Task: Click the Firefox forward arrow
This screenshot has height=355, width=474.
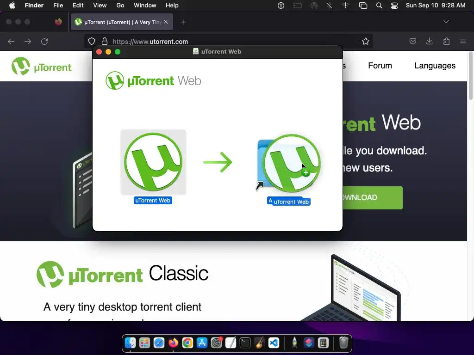Action: [28, 41]
